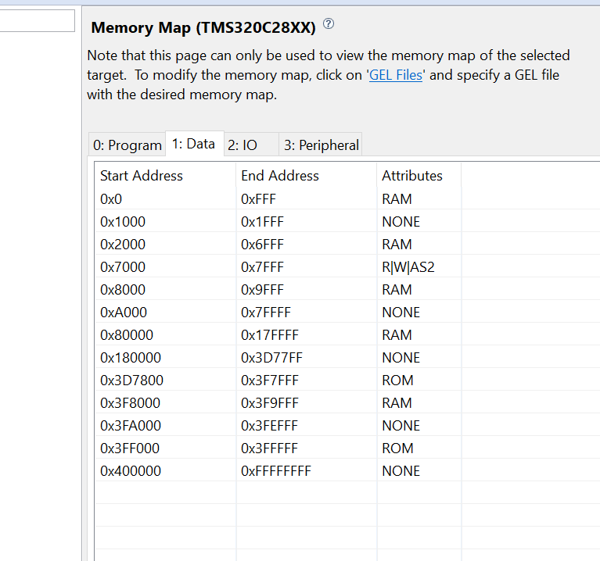
Task: Click the Attributes column header
Action: 419,176
